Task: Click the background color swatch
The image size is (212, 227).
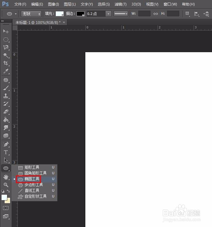Action: pyautogui.click(x=9, y=201)
